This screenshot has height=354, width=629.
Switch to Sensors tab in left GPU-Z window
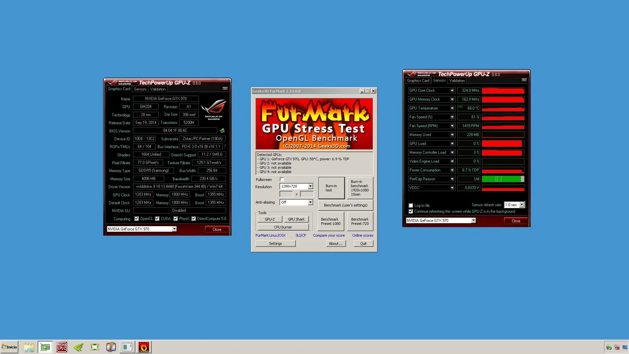[x=140, y=89]
